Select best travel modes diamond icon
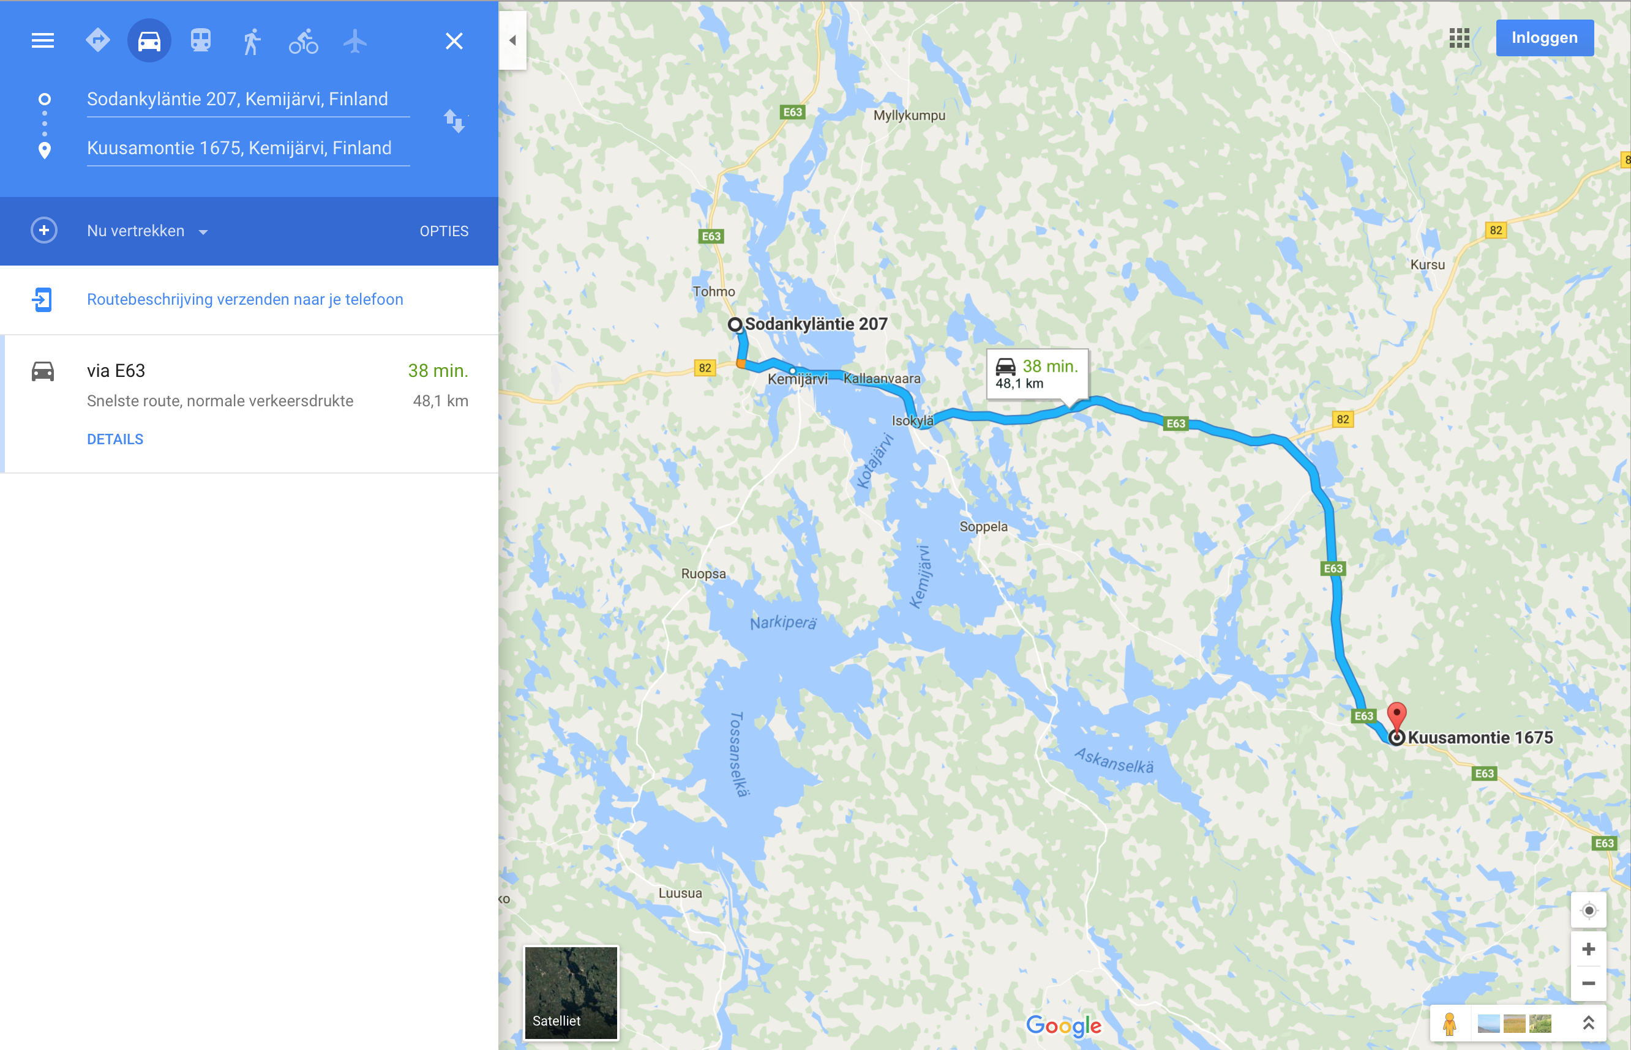Image resolution: width=1631 pixels, height=1050 pixels. pos(97,40)
